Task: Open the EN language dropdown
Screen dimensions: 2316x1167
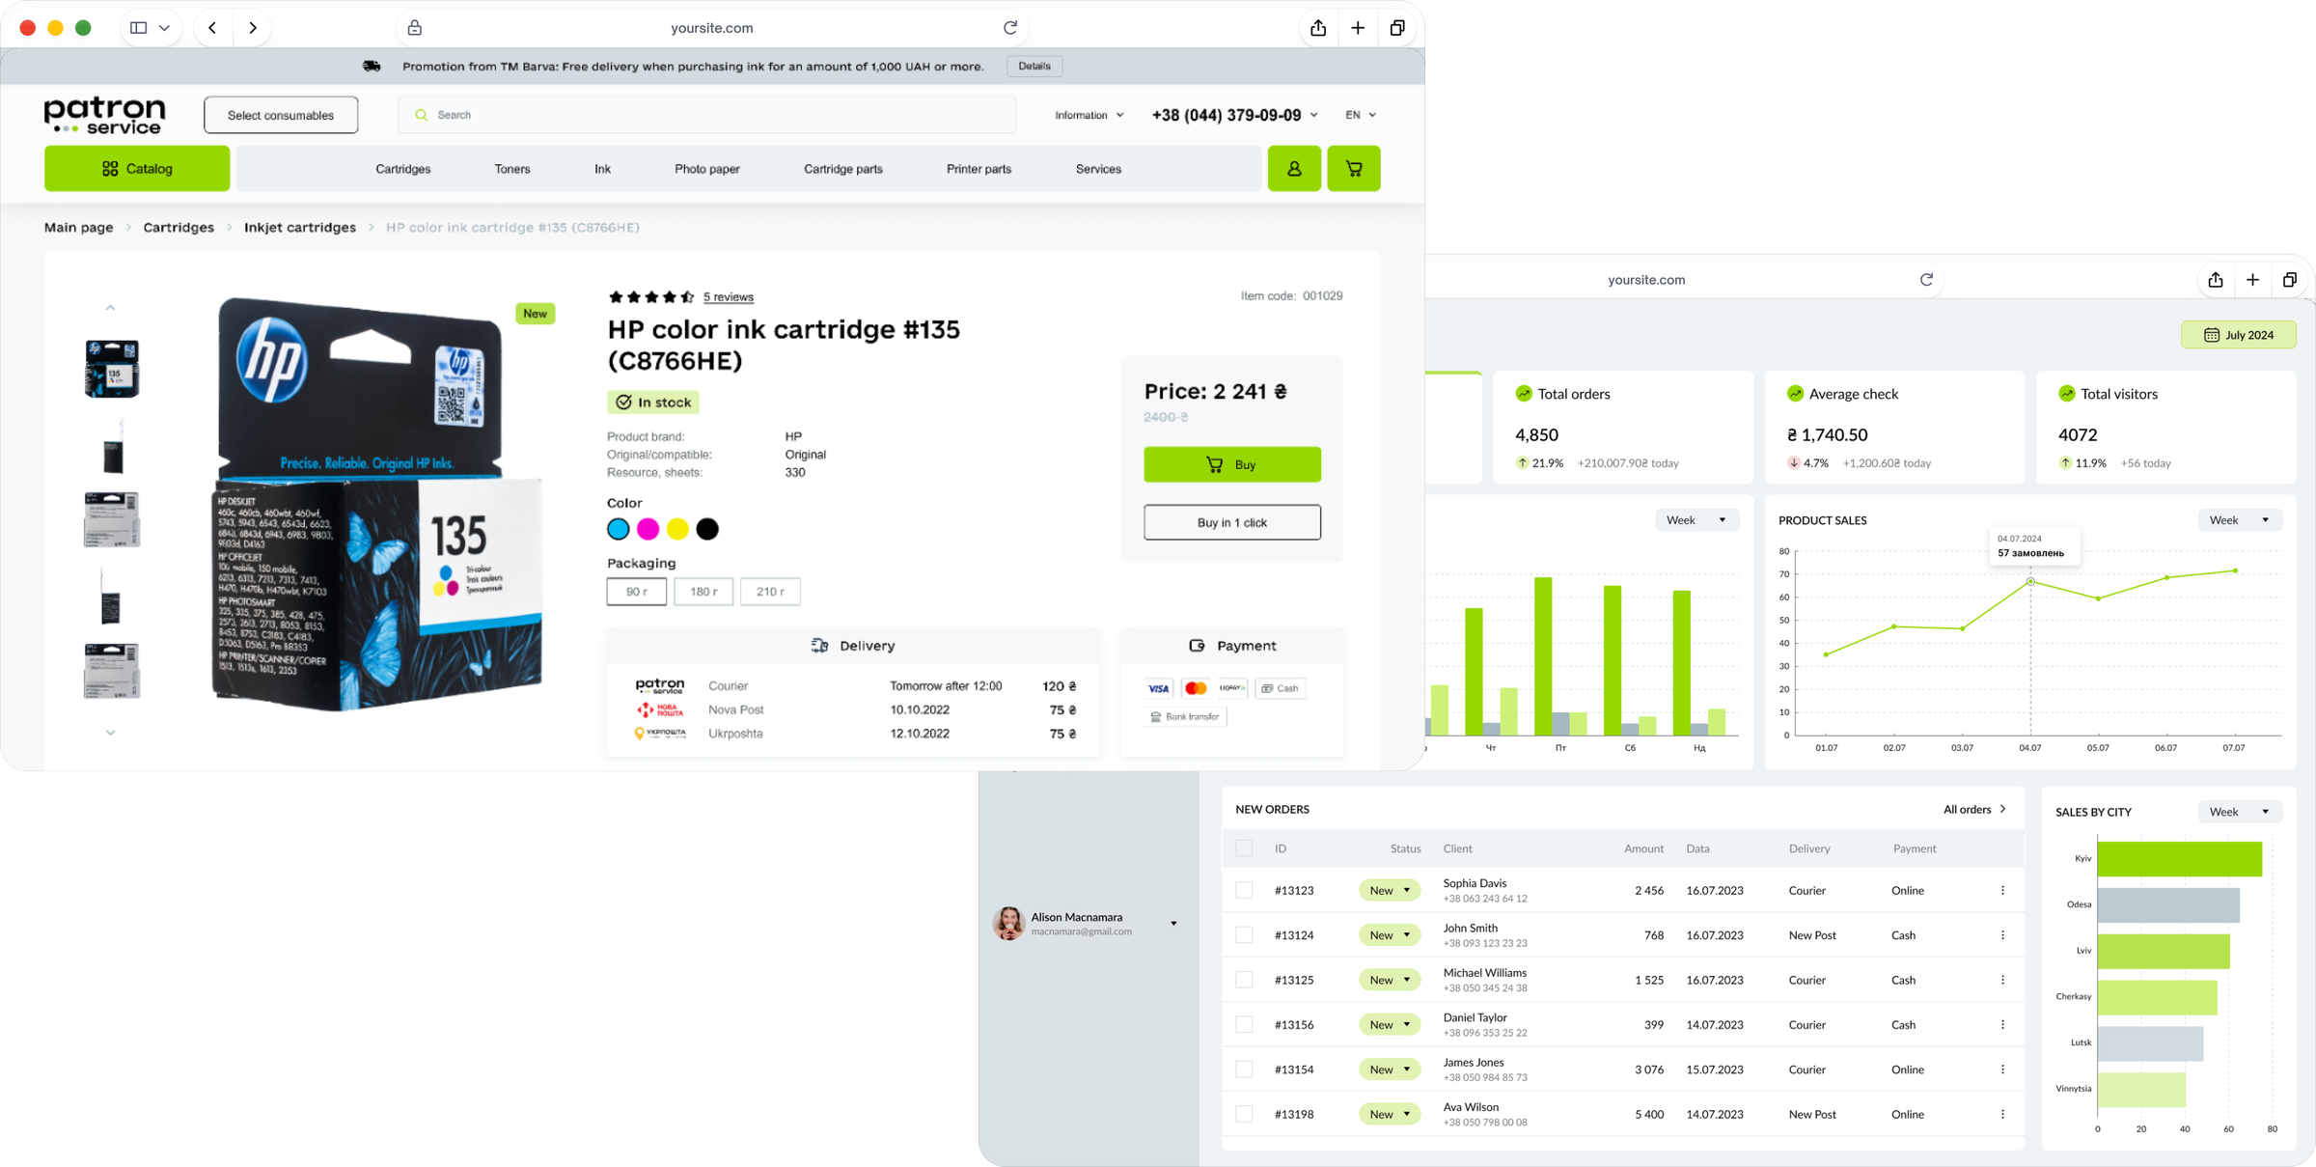Action: tap(1361, 115)
